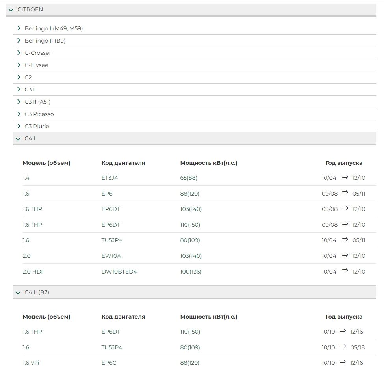Expand Berlingo II (B9) row
This screenshot has width=384, height=369.
(19, 41)
